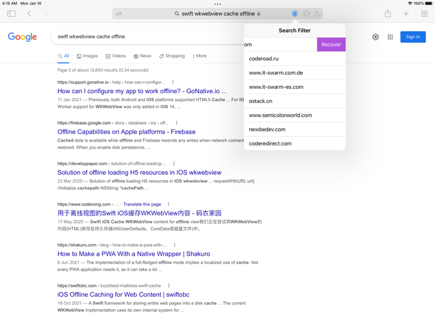Open the Share sheet
The image size is (435, 326).
388,14
